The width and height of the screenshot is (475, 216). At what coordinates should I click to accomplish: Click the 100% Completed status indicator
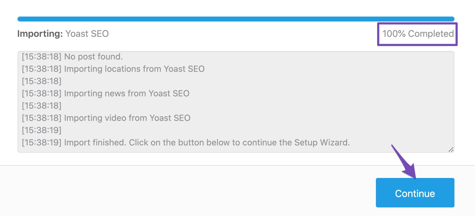point(417,34)
